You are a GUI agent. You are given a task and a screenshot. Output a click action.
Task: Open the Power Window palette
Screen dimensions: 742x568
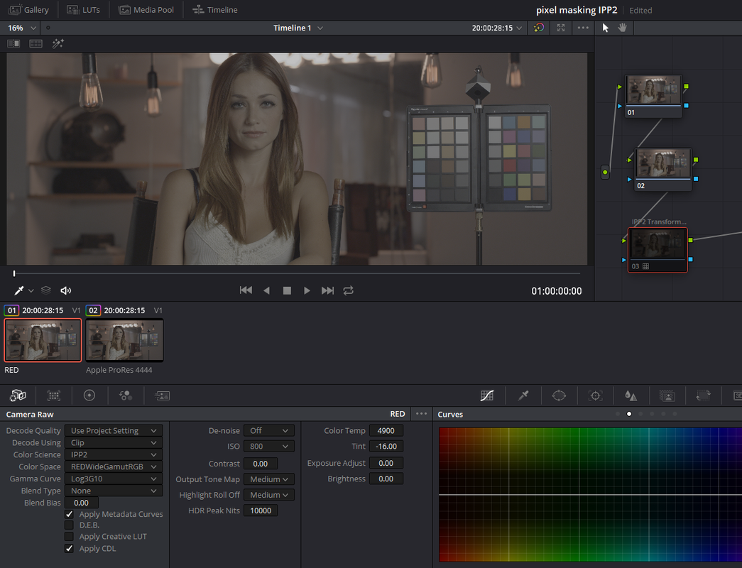coord(559,395)
